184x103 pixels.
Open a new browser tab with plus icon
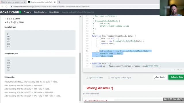tap(60, 2)
